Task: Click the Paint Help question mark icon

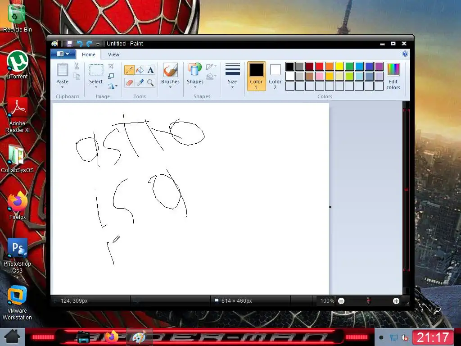Action: point(405,54)
